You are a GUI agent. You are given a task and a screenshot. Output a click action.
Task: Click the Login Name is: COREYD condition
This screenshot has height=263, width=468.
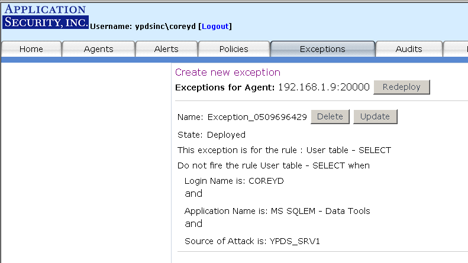234,181
